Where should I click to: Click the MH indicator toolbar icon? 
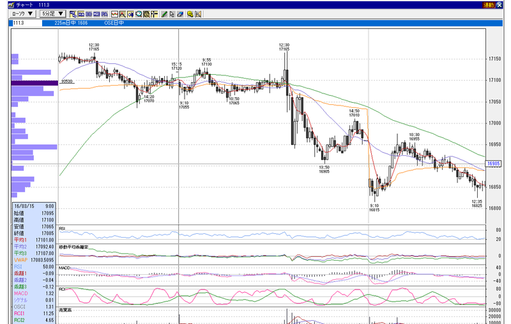tap(96, 14)
